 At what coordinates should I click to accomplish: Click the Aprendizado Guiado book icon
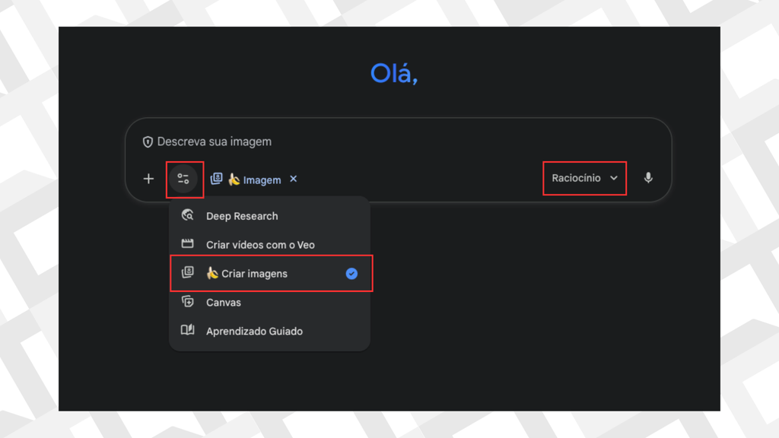(188, 331)
